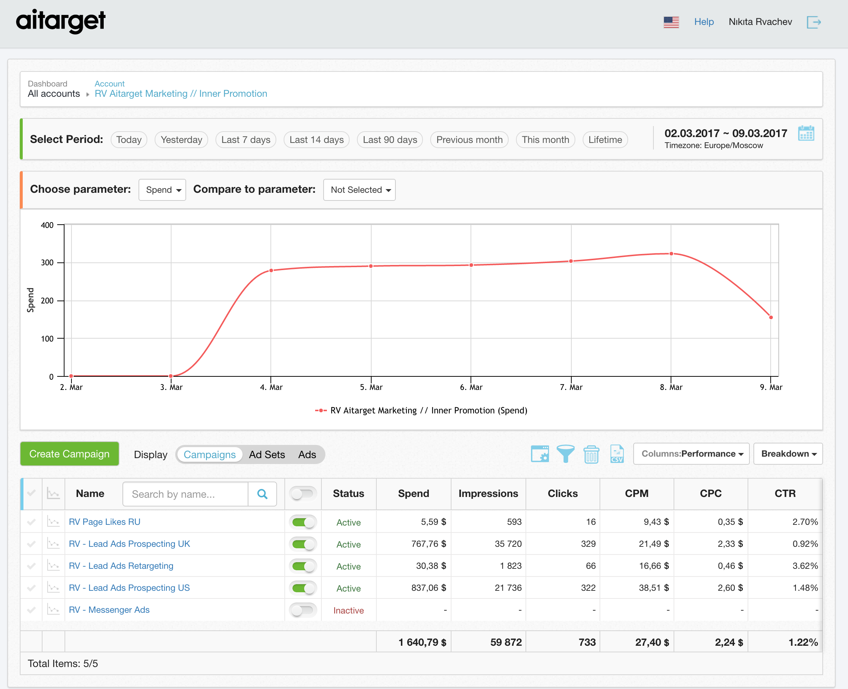
Task: Open the RV - Messenger Ads campaign
Action: click(109, 610)
